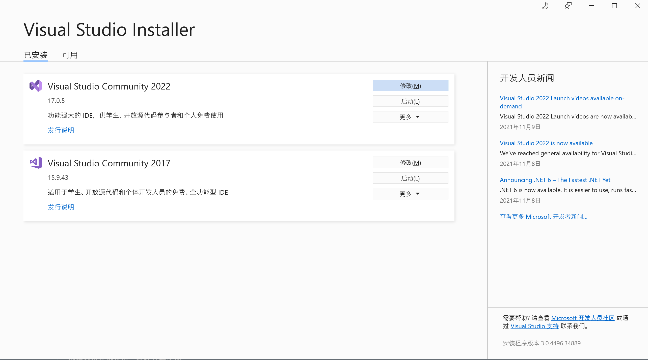
Task: Click the Visual Studio 2022 logo icon
Action: tap(36, 86)
